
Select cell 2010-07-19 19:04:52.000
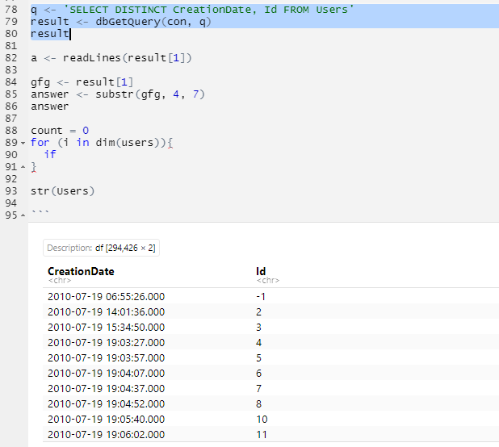coord(106,403)
